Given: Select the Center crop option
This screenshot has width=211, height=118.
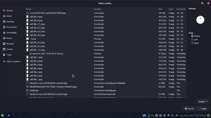Looking at the screenshot, I should [196, 36].
